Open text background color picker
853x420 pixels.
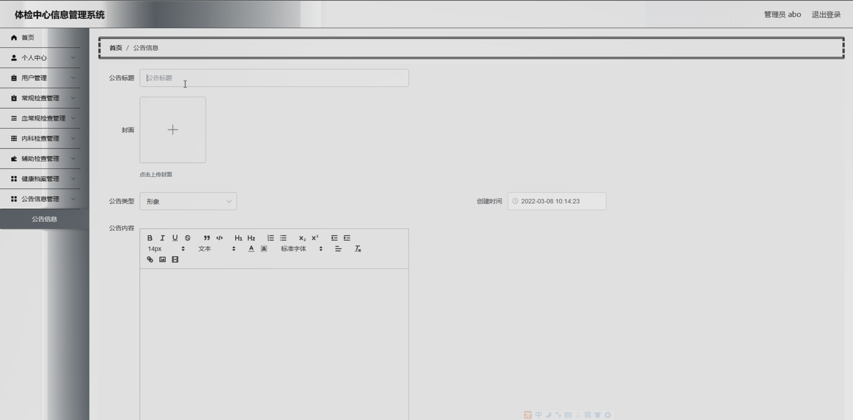pyautogui.click(x=264, y=249)
